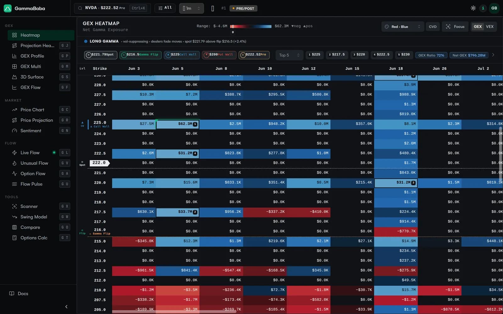Viewport: 503px width, 314px height.
Task: Open Flow Pulse waves icon
Action: pos(14,184)
